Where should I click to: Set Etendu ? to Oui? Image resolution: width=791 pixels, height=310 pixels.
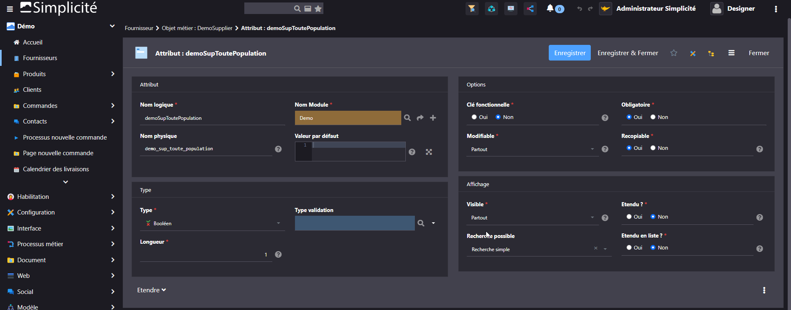[x=629, y=217]
